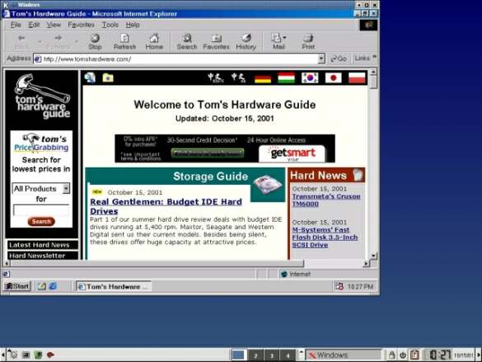Click the page icon in Address bar
Screen dimensions: 482x362
(38, 59)
